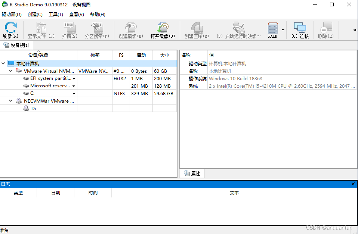Click the log Text (文本) column header

tap(234, 193)
